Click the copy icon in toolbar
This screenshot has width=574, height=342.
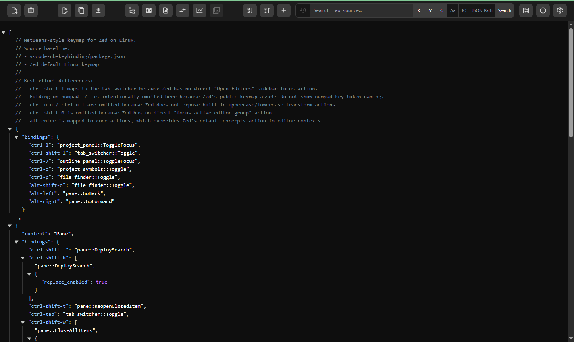pos(81,11)
